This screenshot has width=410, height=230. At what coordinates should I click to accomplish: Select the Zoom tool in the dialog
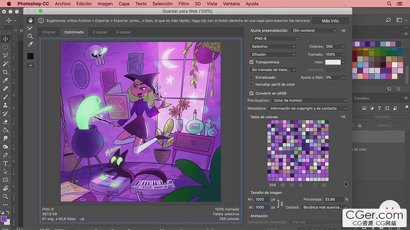(x=30, y=36)
